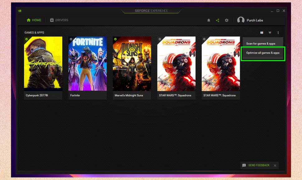
Task: Open GeForce Experience settings via the gear icon
Action: [226, 20]
